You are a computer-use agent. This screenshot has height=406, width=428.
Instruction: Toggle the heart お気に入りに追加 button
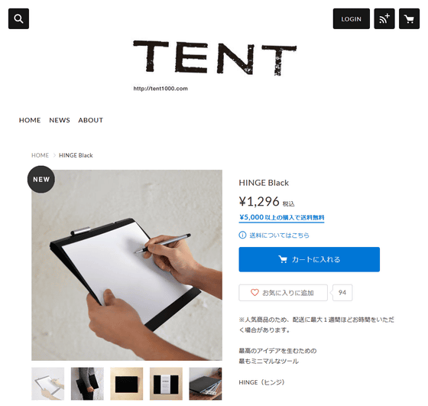283,293
